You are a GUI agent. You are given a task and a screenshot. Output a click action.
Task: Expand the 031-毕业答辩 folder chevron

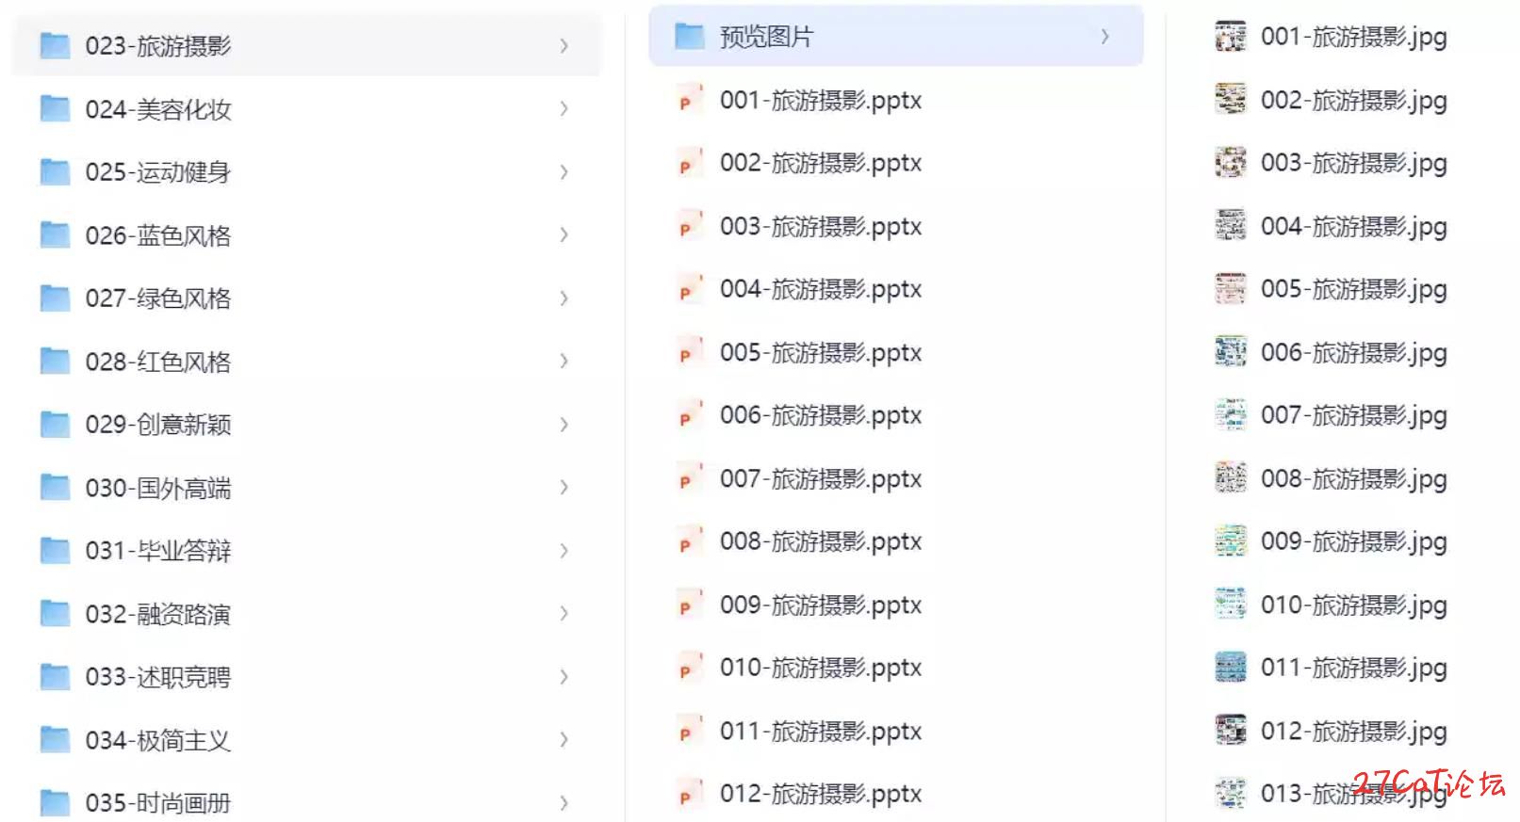coord(564,551)
